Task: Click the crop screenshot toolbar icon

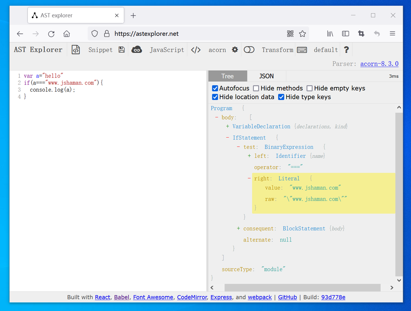Action: coord(361,34)
